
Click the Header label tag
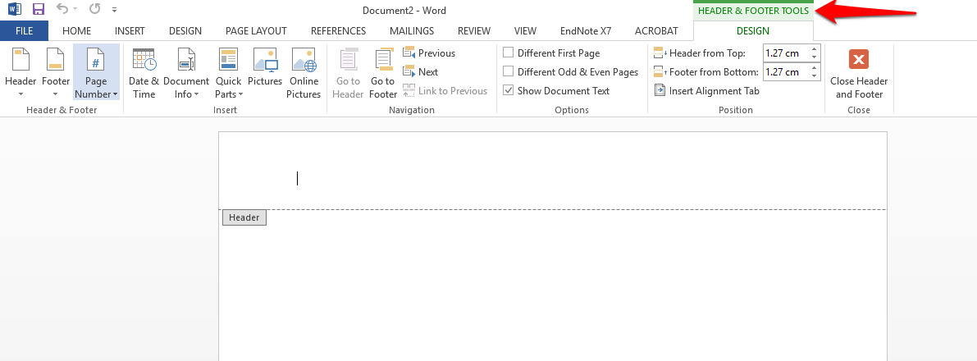[x=244, y=217]
